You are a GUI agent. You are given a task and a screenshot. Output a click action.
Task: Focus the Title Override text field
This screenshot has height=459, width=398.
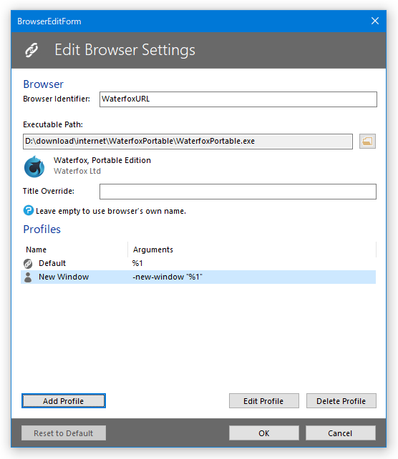(238, 192)
